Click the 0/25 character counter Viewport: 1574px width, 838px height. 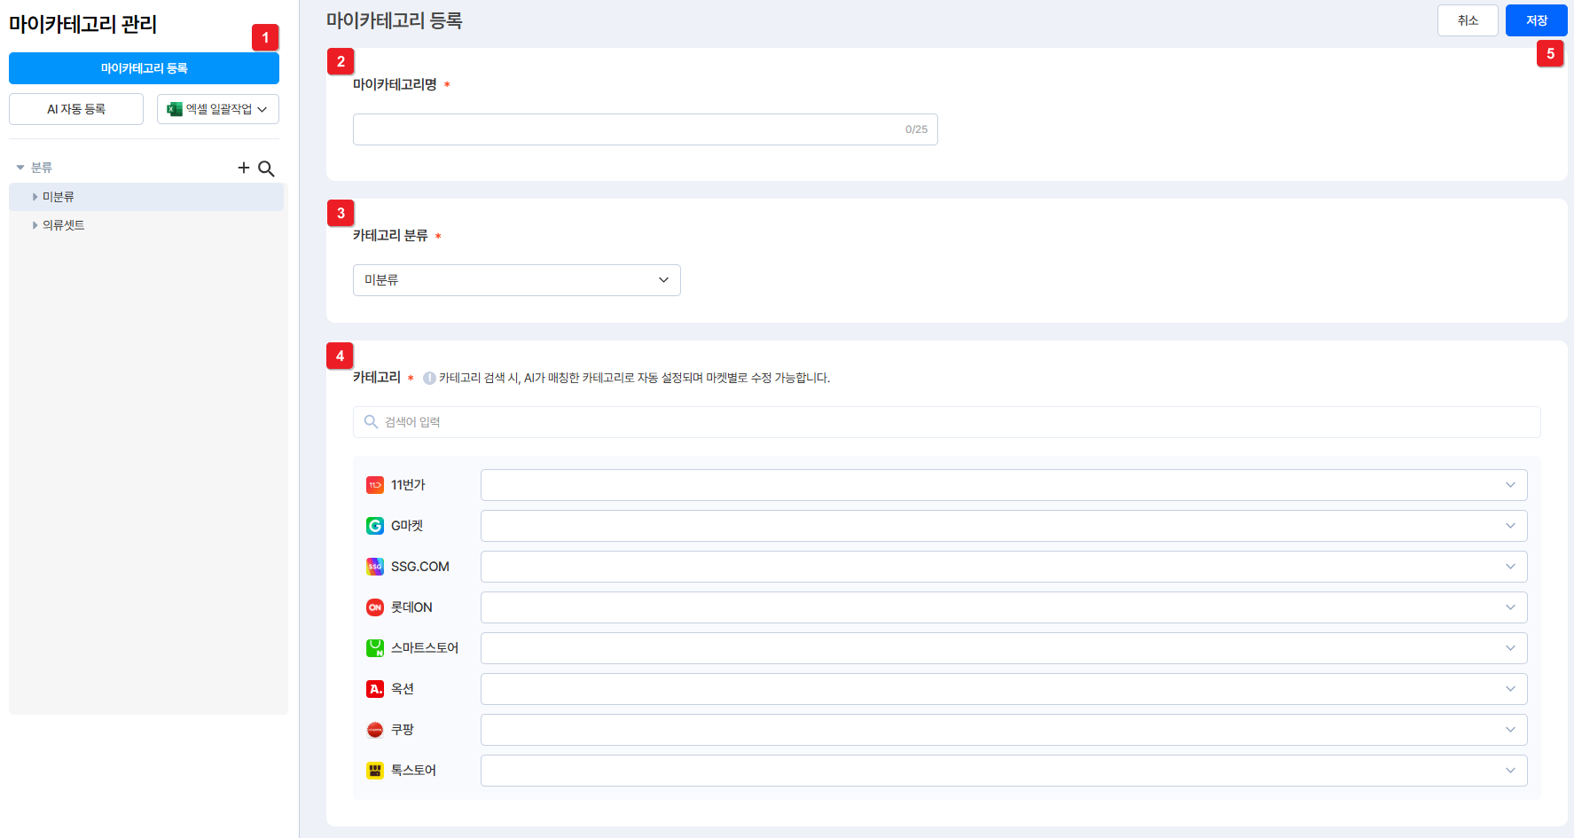pyautogui.click(x=916, y=129)
